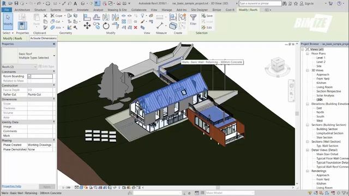This screenshot has width=349, height=196.
Task: Click Sign In in the title bar
Action: 307,4
